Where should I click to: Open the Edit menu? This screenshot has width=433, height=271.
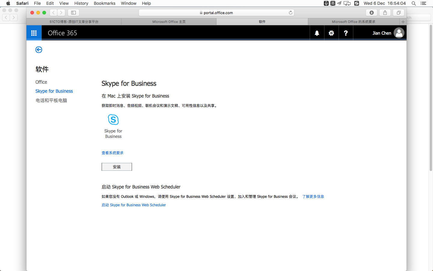pos(50,3)
